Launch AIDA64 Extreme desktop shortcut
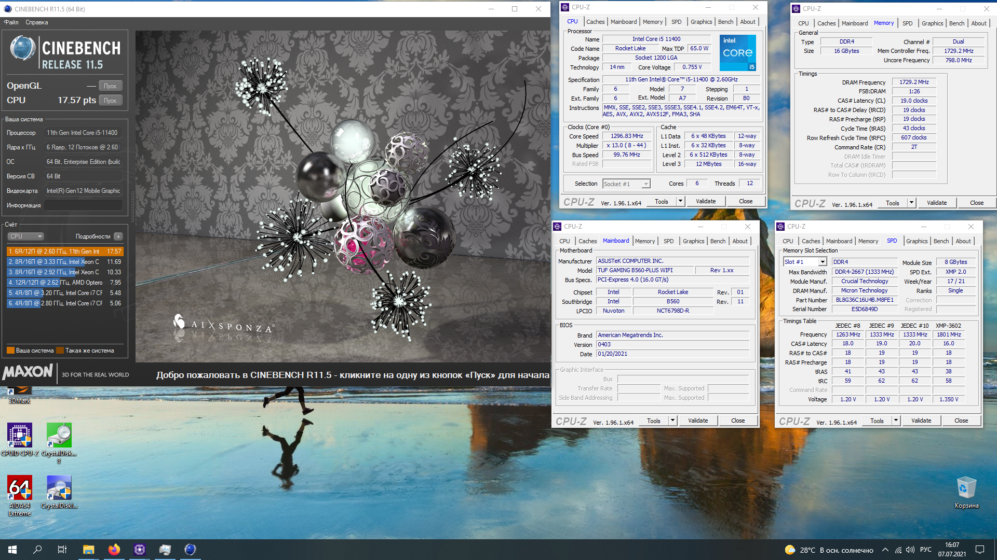Image resolution: width=997 pixels, height=560 pixels. (20, 495)
